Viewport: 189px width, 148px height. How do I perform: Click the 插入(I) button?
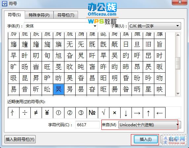coord(146,139)
